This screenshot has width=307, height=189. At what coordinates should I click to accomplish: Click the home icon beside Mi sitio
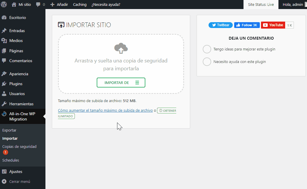14,4
